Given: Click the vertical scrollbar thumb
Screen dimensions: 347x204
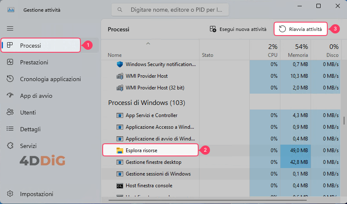Looking at the screenshot, I should tap(344, 120).
